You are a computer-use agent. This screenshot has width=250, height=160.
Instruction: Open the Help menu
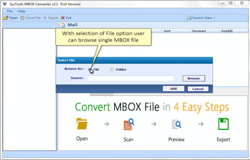pos(22,11)
